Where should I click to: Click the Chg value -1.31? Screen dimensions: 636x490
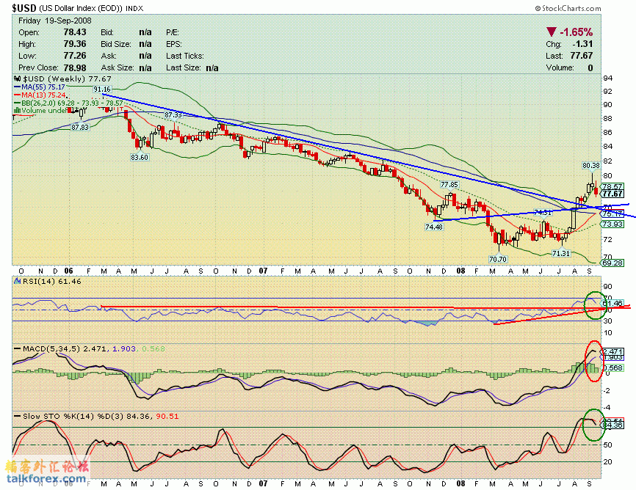pos(582,44)
